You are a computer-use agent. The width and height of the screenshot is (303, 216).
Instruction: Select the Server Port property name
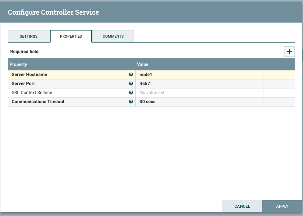tap(23, 84)
